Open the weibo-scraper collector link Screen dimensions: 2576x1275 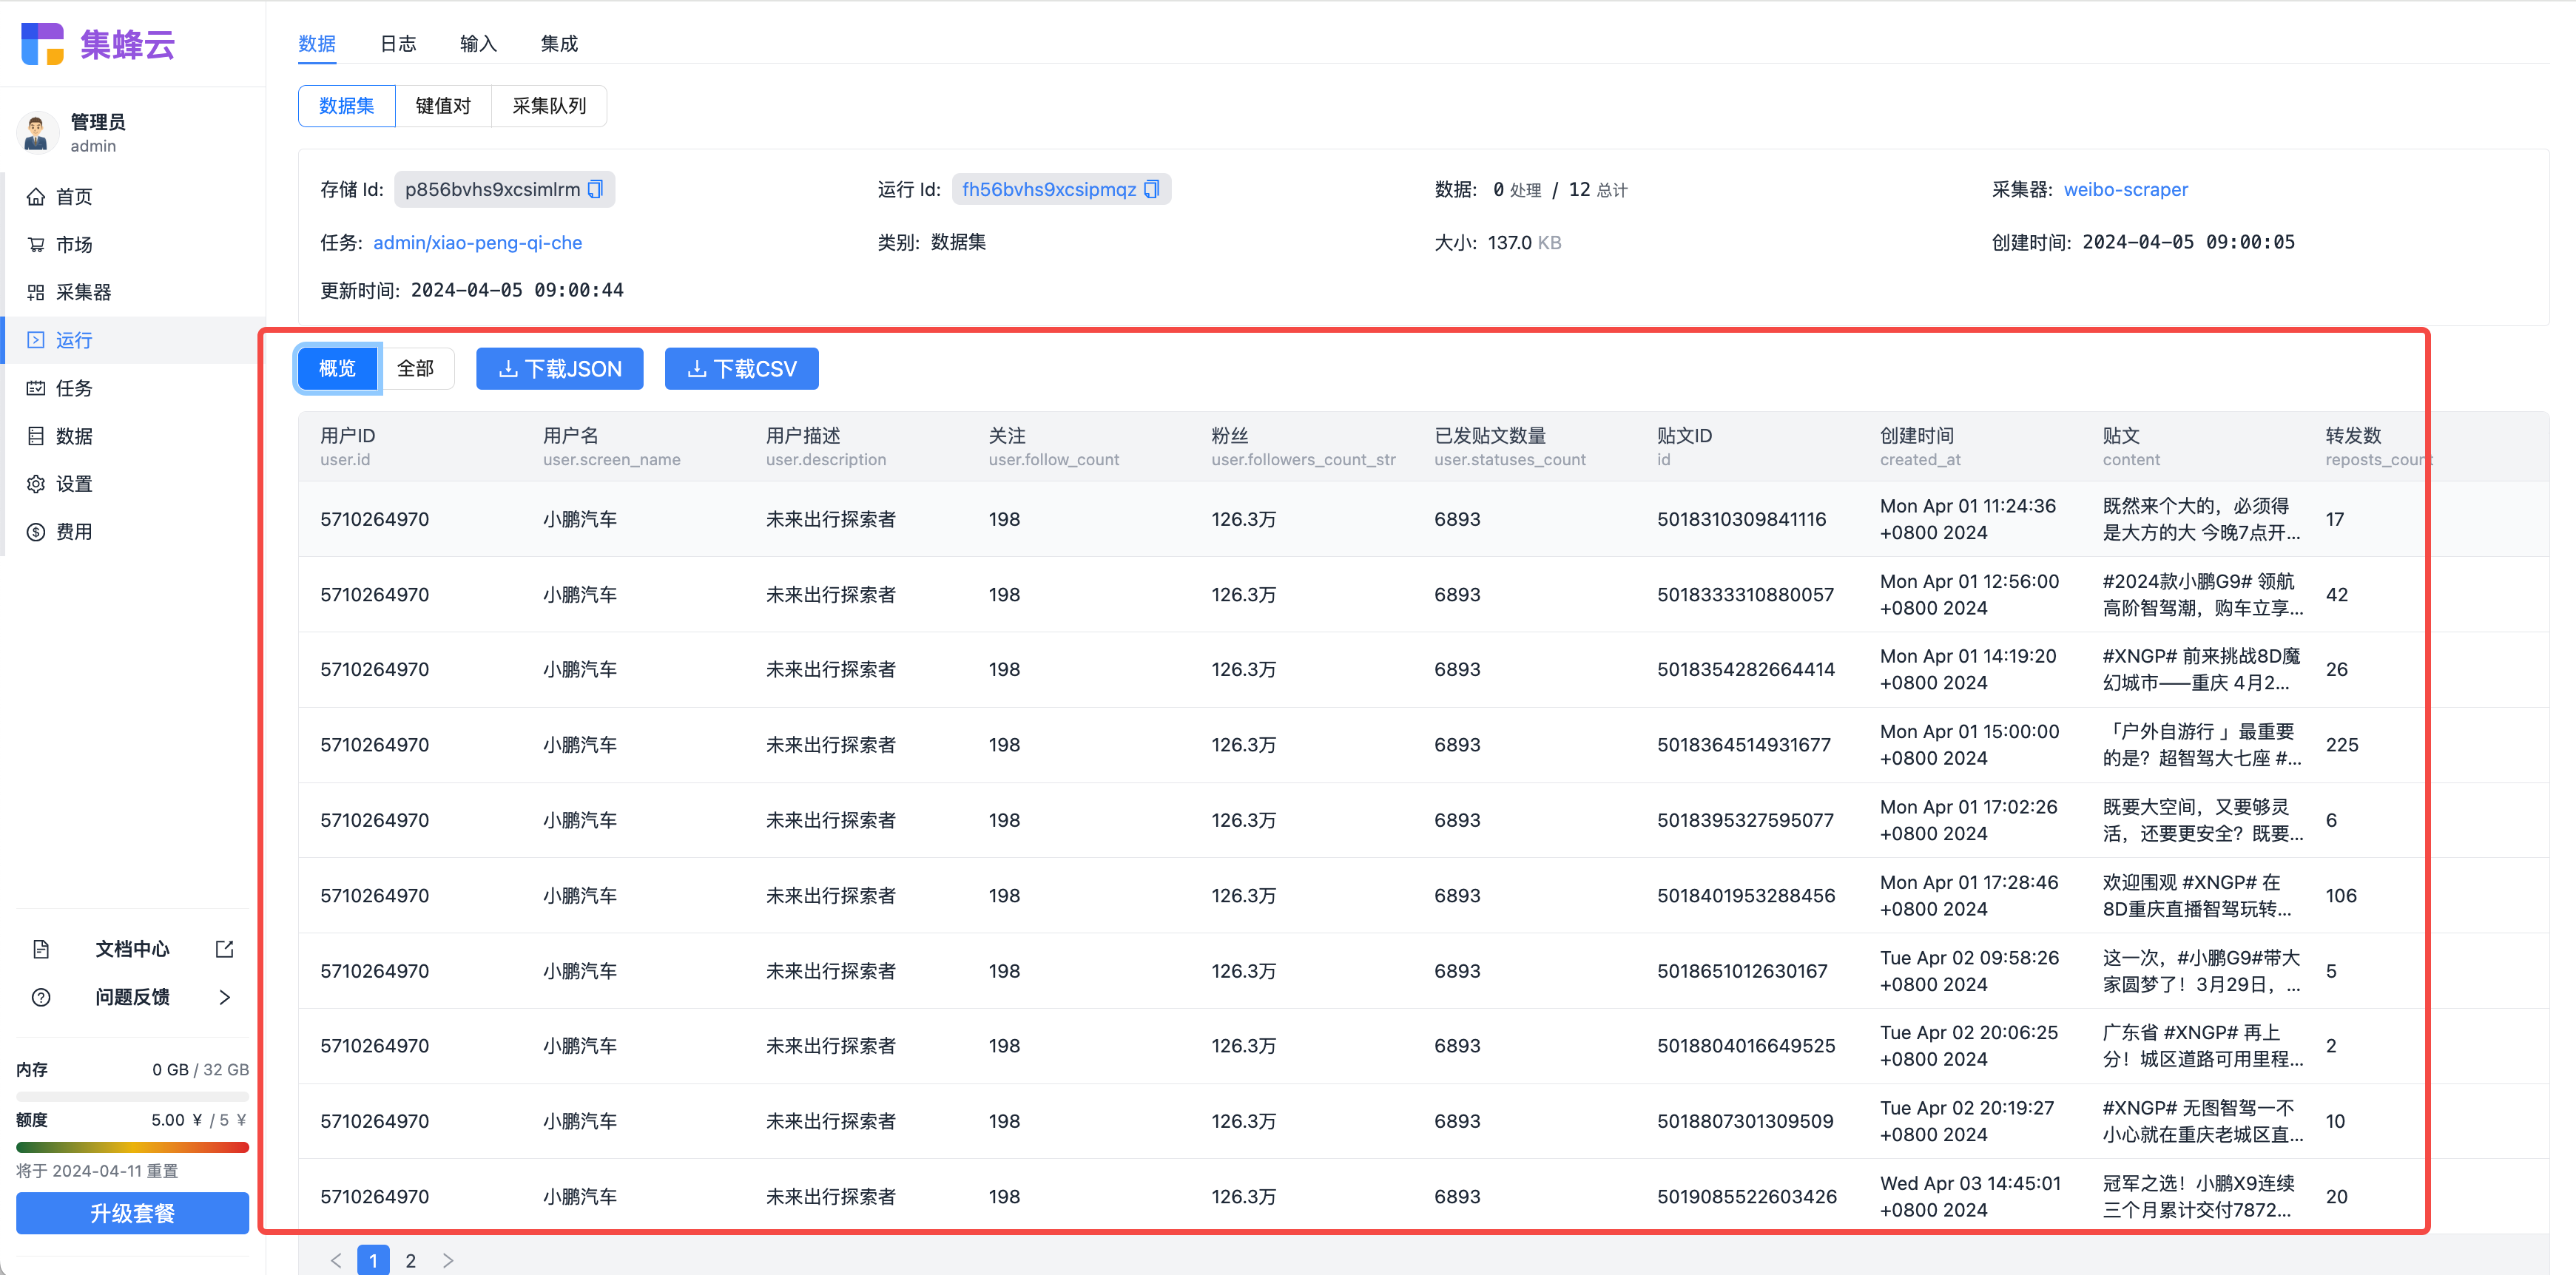click(x=2125, y=189)
